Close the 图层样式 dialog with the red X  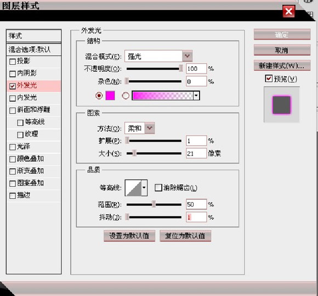(x=288, y=11)
